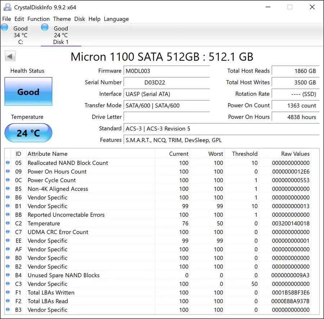Open the Function menu
This screenshot has height=319, width=324.
click(39, 19)
